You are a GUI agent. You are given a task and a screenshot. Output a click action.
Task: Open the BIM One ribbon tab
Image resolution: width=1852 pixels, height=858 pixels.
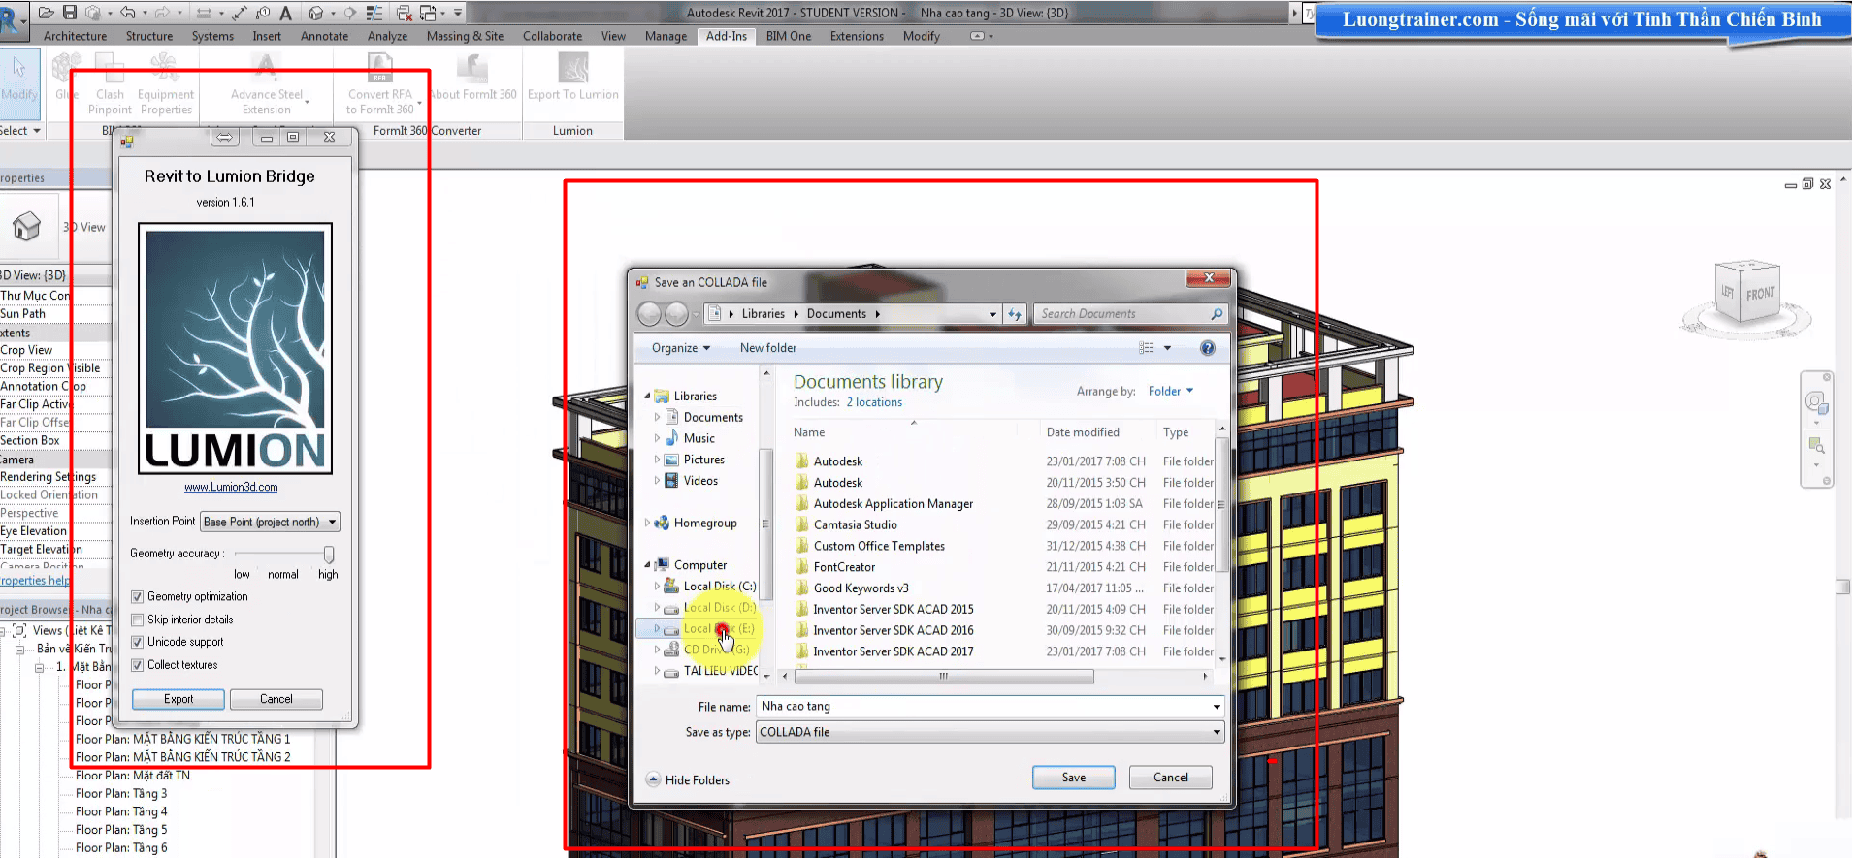[x=789, y=36]
